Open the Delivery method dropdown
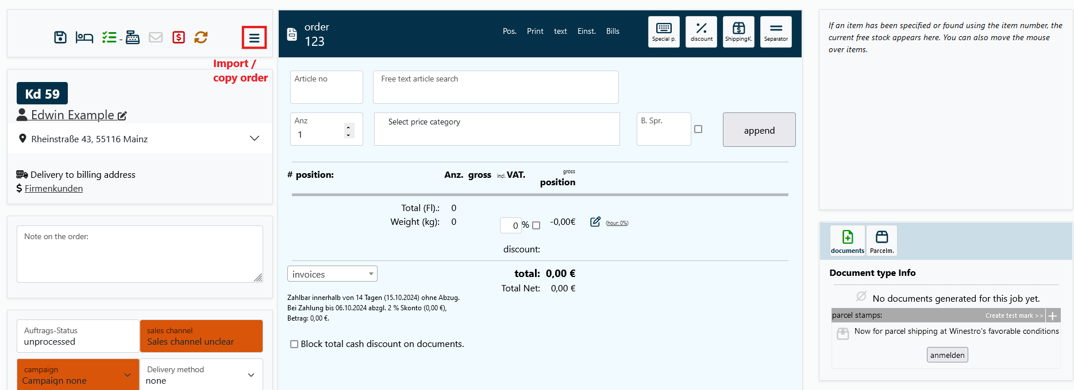1074x390 pixels. [201, 375]
